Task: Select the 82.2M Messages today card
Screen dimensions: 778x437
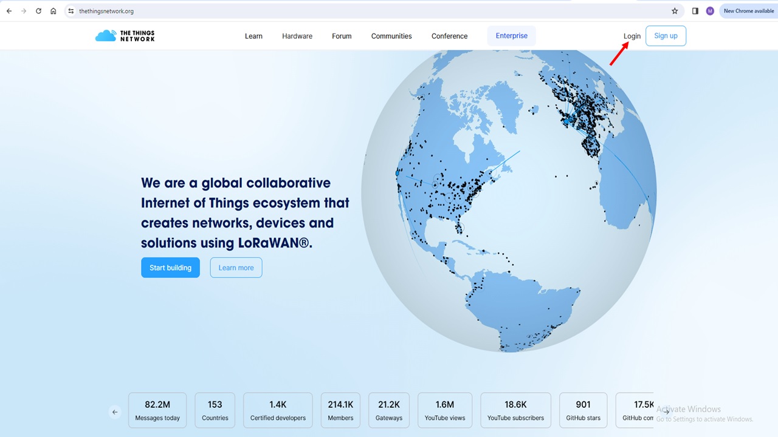Action: click(x=158, y=410)
